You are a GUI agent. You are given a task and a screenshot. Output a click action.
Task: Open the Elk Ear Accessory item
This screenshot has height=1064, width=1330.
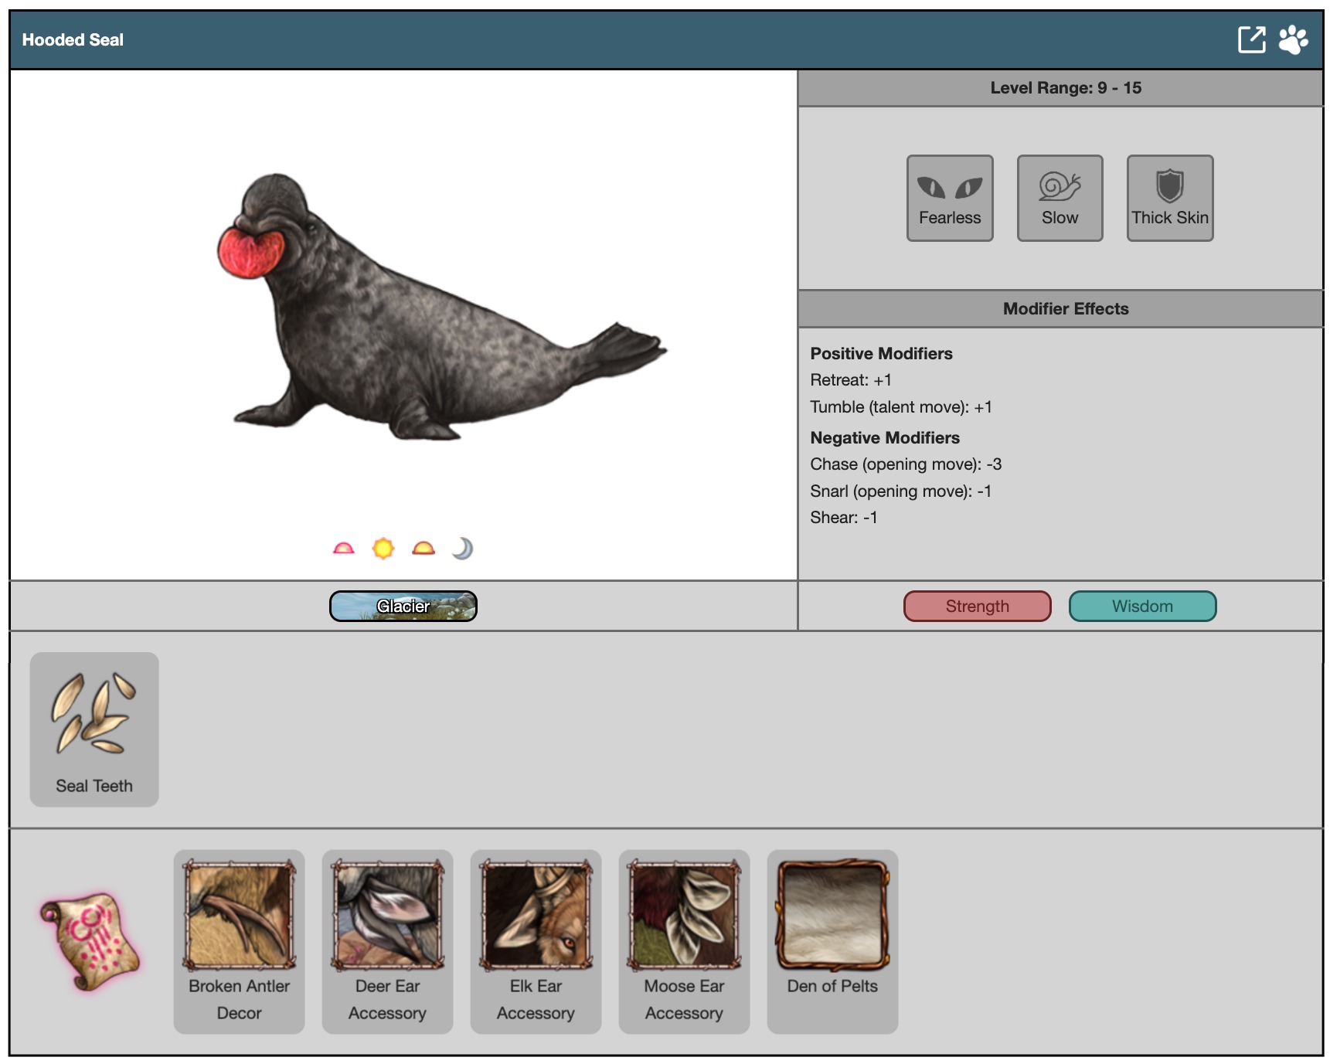pyautogui.click(x=536, y=941)
